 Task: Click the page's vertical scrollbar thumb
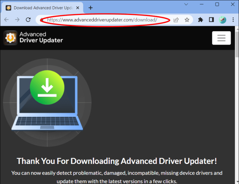point(237,44)
